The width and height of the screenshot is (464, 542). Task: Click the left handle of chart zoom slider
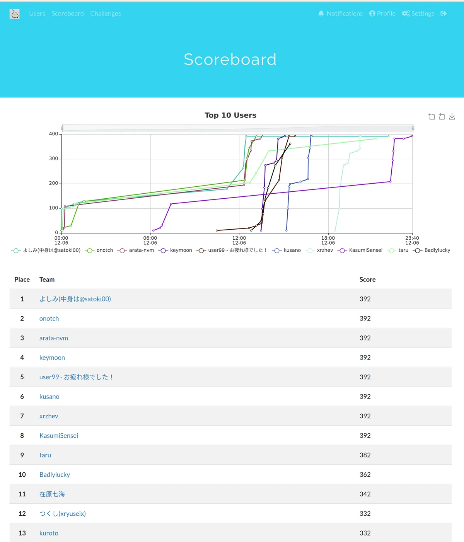pyautogui.click(x=62, y=128)
